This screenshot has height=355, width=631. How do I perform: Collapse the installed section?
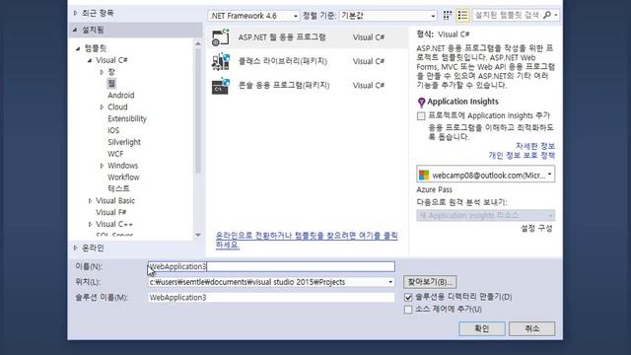[x=75, y=30]
